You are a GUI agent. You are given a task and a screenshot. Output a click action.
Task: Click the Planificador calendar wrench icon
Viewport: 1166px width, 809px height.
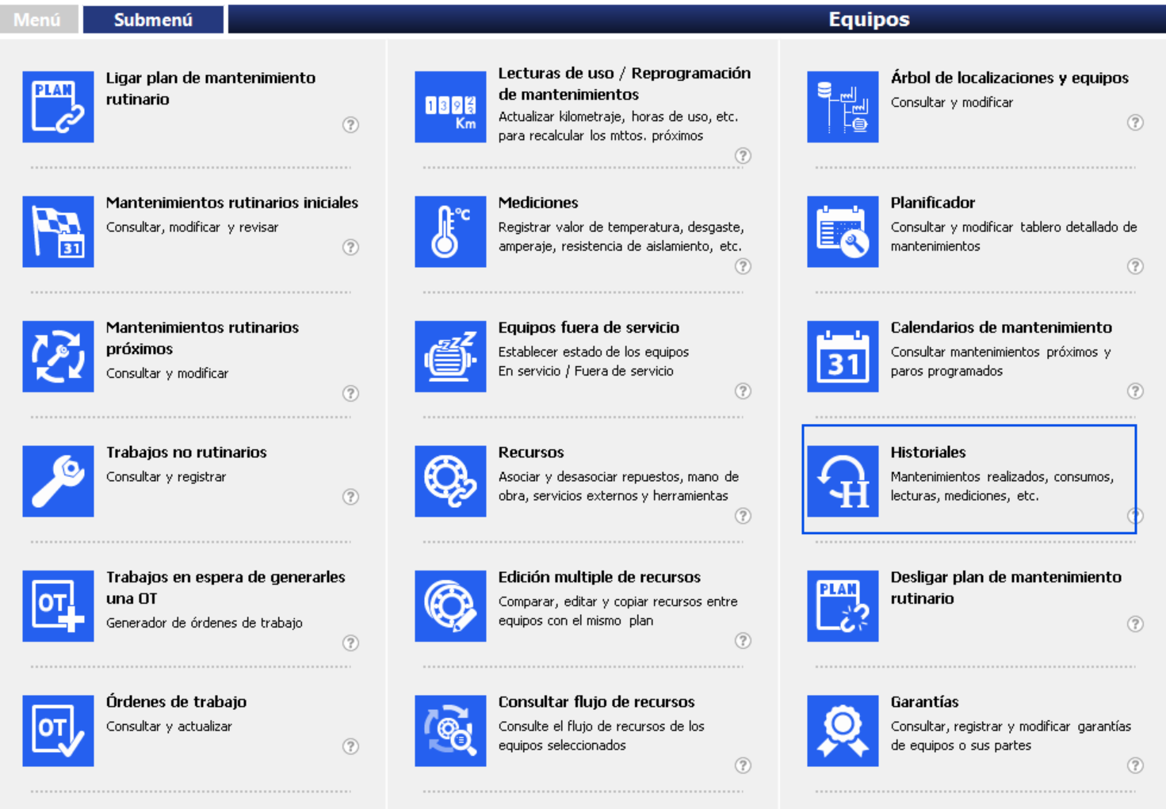click(x=843, y=231)
